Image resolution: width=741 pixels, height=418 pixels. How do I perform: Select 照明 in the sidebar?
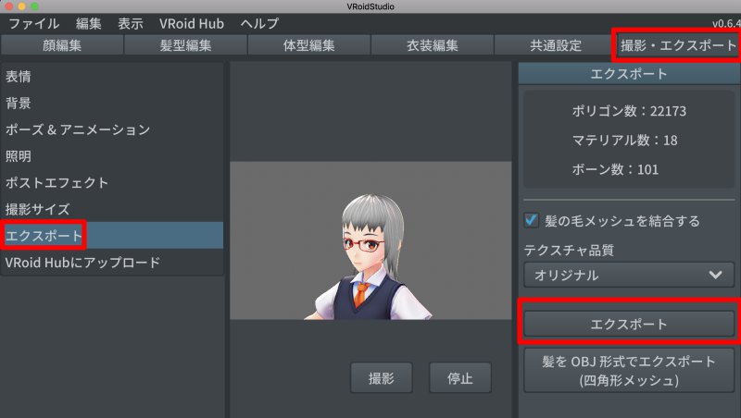[x=112, y=156]
